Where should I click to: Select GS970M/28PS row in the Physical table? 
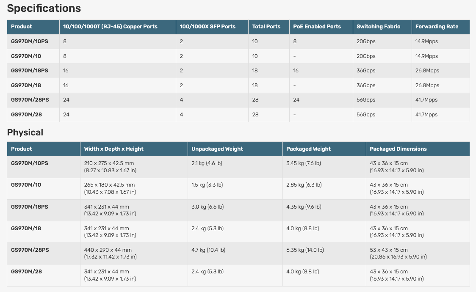coord(238,253)
